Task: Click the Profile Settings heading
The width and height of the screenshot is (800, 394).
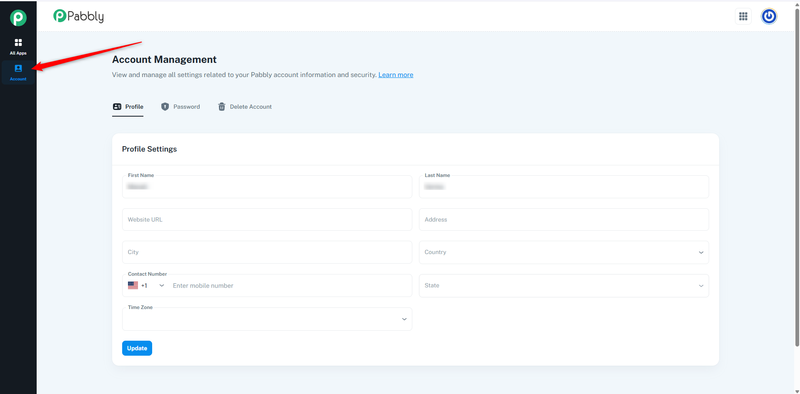Action: 149,149
